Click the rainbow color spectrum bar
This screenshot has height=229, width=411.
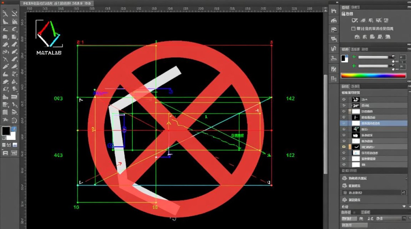coord(373,75)
